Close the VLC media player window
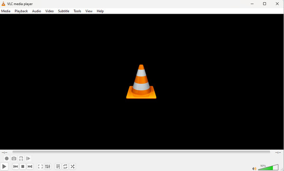The image size is (284, 171). (x=277, y=4)
